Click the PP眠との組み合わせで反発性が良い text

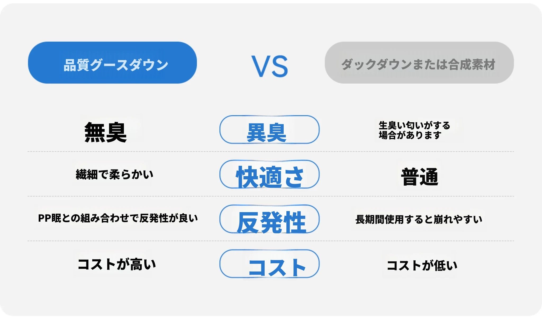point(118,218)
